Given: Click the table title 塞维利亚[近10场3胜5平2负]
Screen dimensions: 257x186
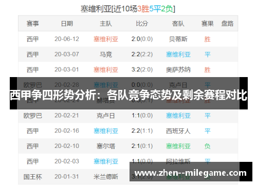Looking at the screenshot, I should coord(128,9).
